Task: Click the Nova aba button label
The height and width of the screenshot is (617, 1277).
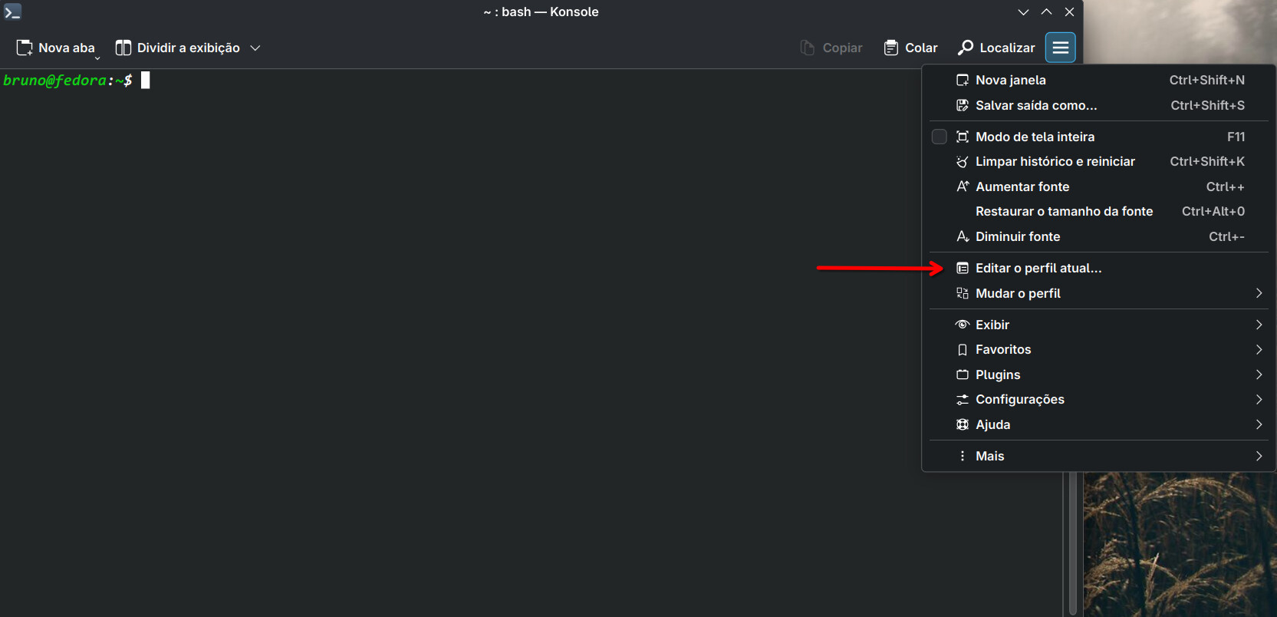Action: point(67,48)
